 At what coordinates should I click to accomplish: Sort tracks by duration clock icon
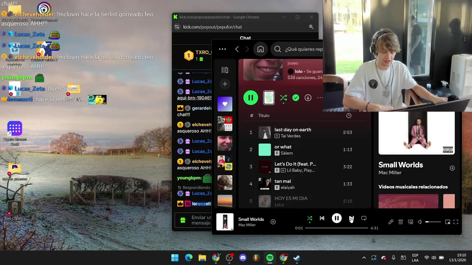pos(348,116)
